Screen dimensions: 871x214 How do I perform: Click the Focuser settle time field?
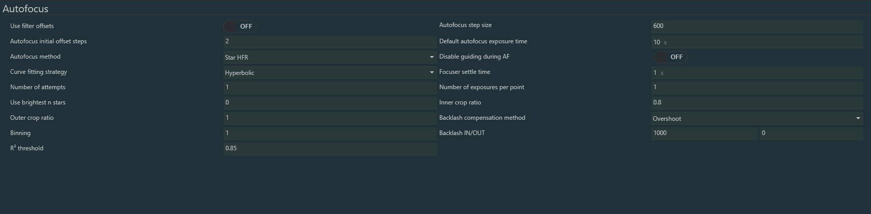click(757, 73)
